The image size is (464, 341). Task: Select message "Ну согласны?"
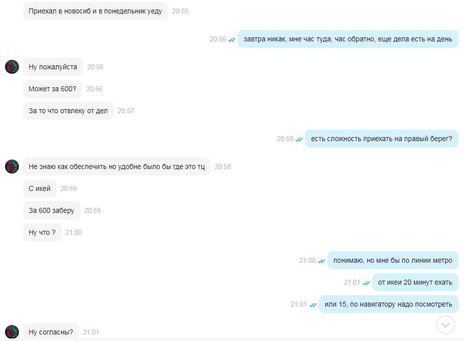click(51, 332)
